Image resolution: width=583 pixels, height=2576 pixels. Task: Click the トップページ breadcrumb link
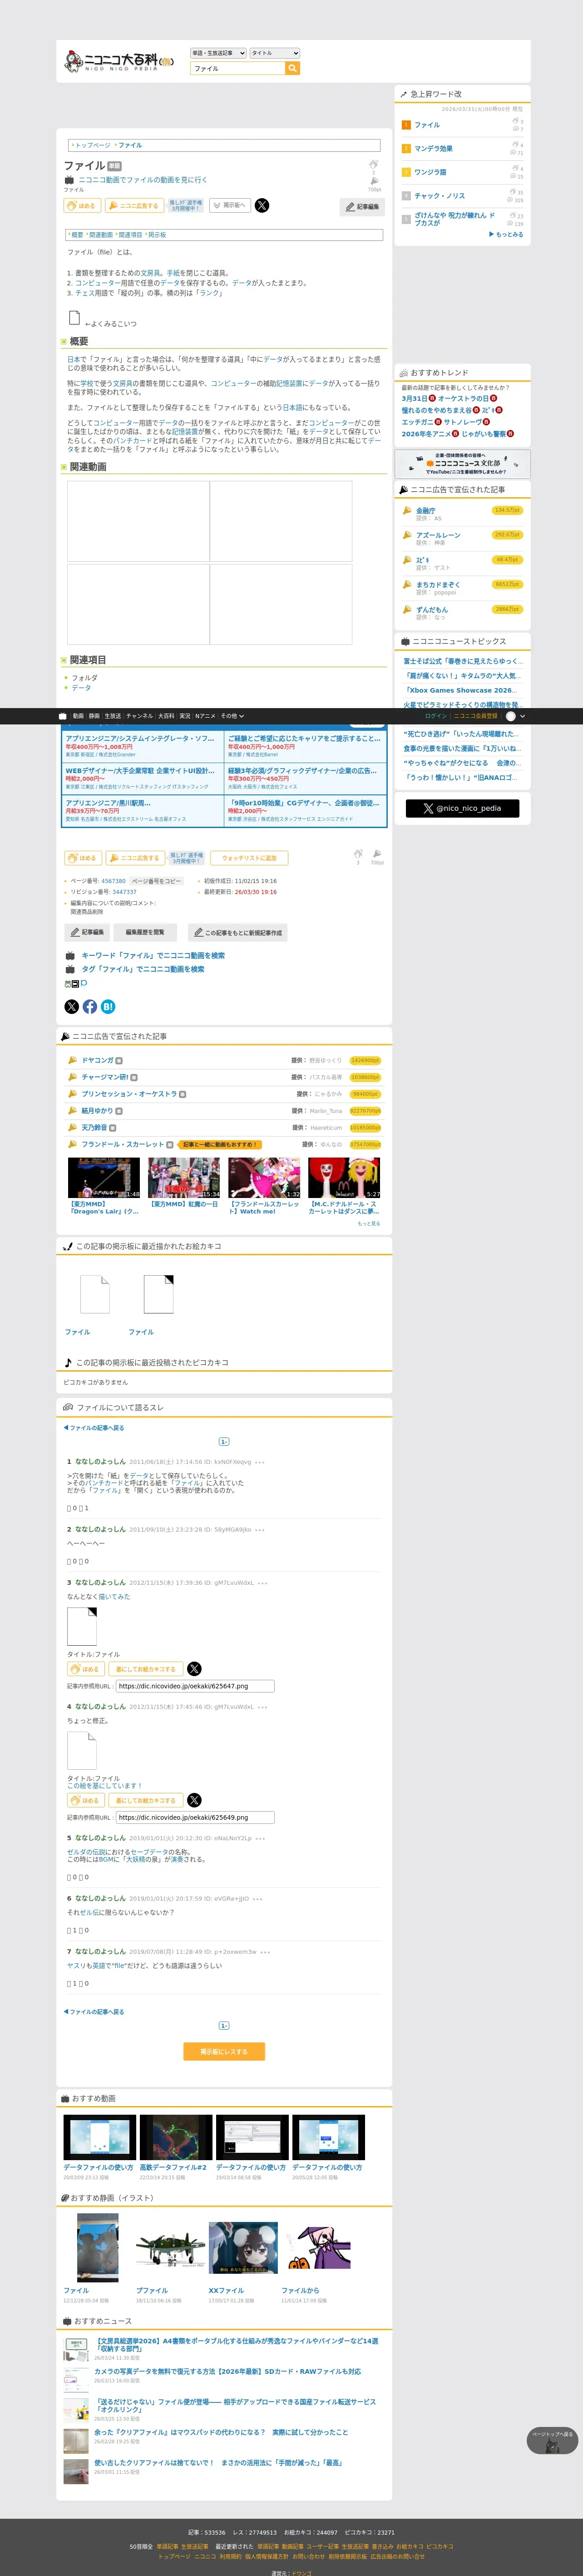93,145
